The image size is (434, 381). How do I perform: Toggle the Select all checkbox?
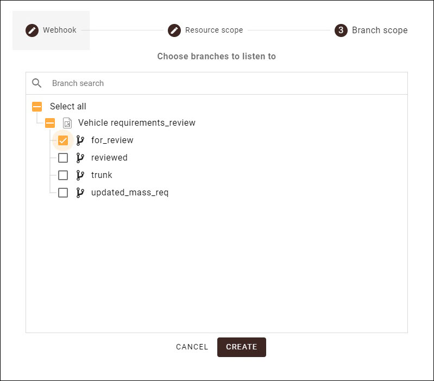coord(37,107)
